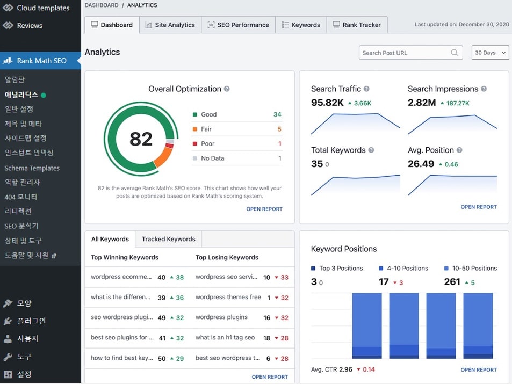Open report under keywords table
The width and height of the screenshot is (512, 384).
[x=270, y=377]
